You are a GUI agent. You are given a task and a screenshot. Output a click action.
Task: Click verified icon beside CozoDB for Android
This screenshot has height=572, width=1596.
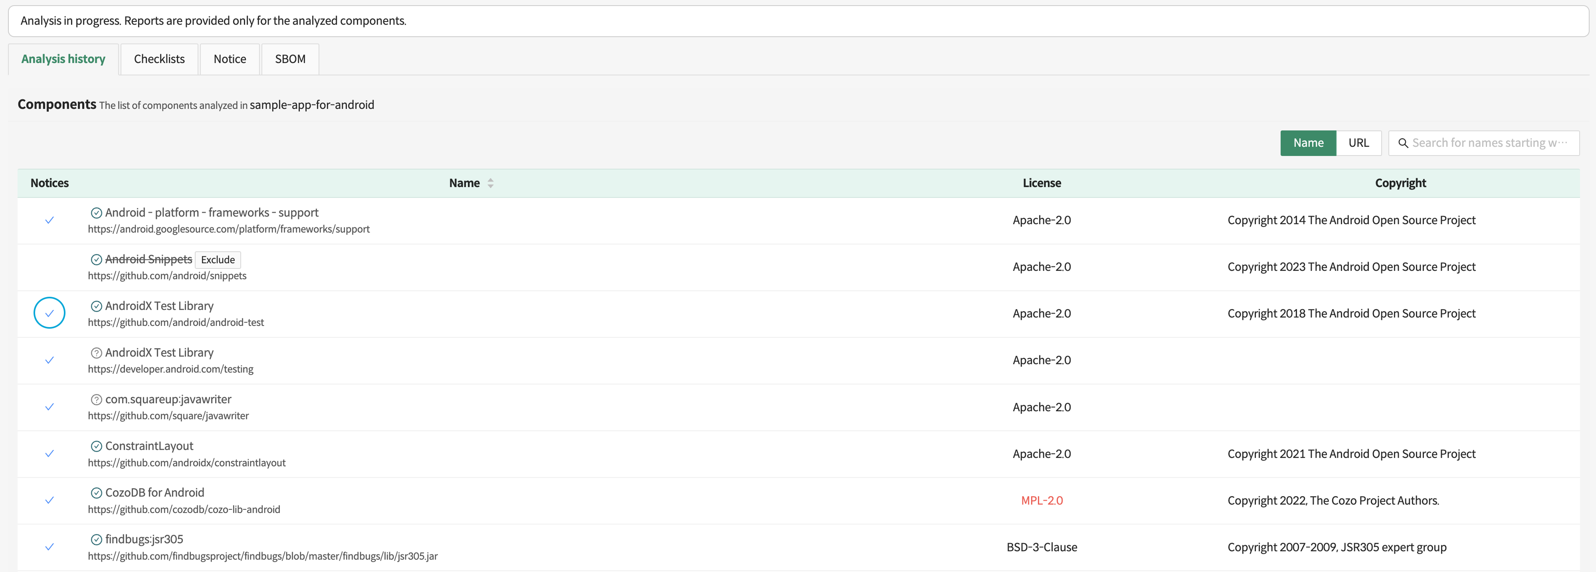tap(96, 493)
